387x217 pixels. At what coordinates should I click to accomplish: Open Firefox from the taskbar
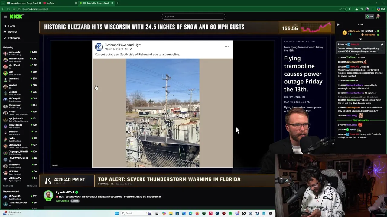click(x=197, y=213)
